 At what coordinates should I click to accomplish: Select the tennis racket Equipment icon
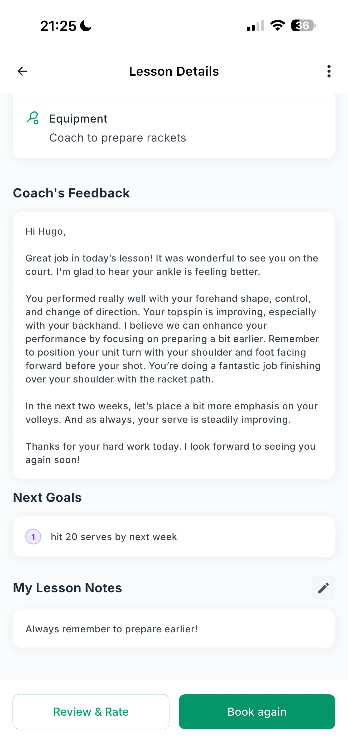[x=33, y=119]
